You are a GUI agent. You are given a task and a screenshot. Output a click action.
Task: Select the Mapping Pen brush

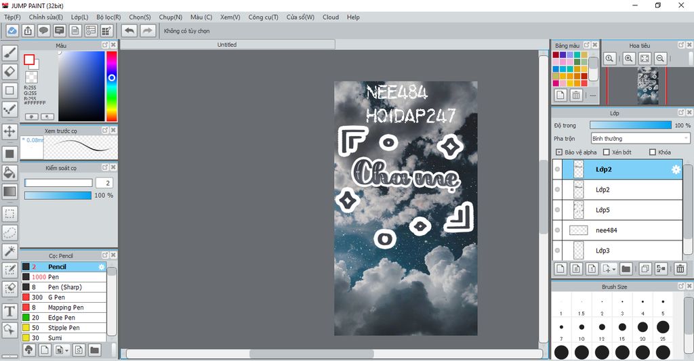tap(64, 307)
